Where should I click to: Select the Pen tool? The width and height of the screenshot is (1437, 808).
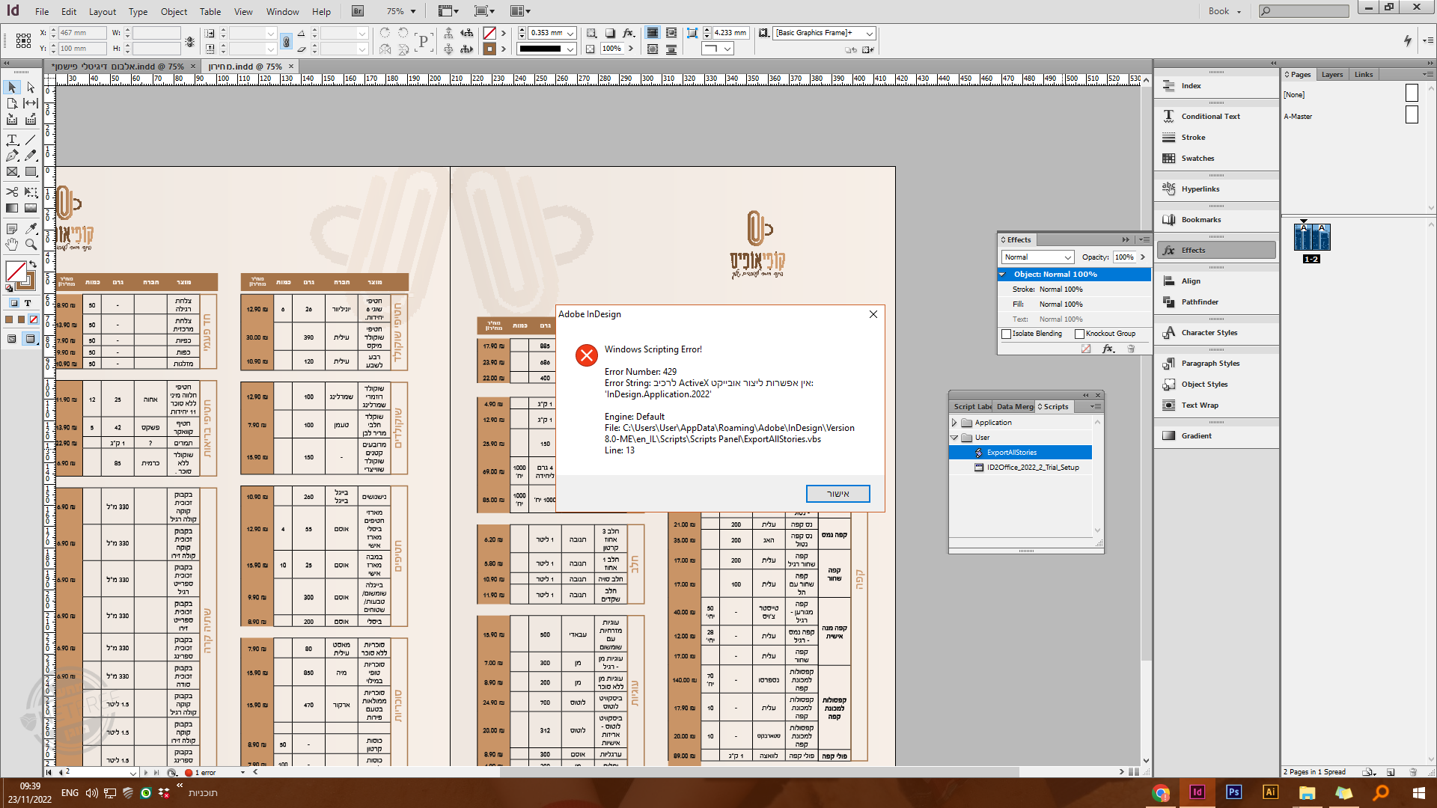point(12,156)
